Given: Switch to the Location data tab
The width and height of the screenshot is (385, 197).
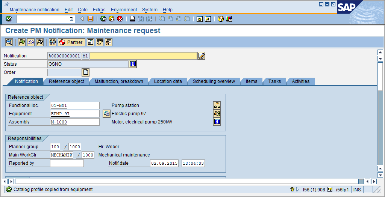Looking at the screenshot, I should (x=168, y=81).
